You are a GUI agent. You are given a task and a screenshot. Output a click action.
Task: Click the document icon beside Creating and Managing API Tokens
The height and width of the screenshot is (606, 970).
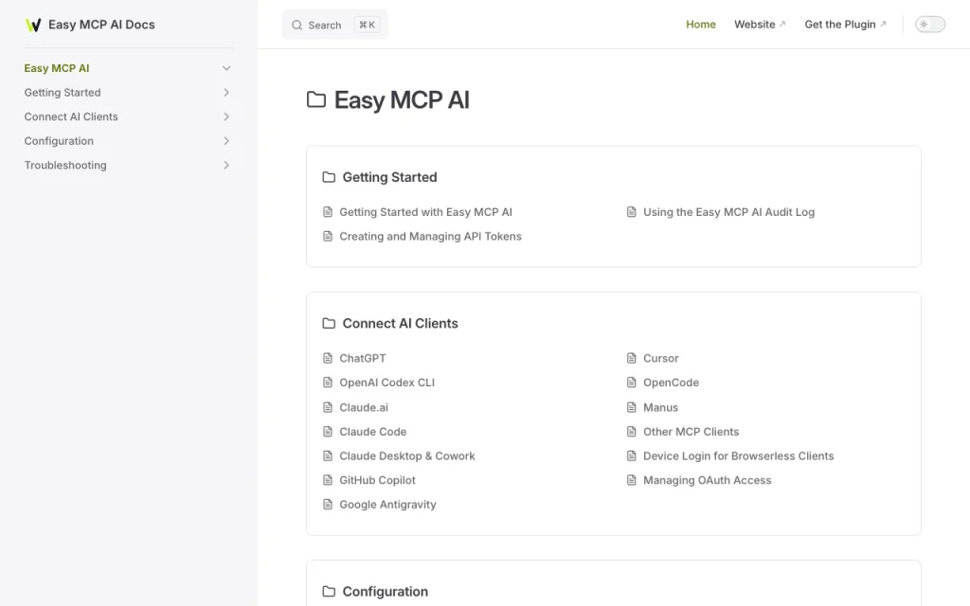[x=328, y=236]
